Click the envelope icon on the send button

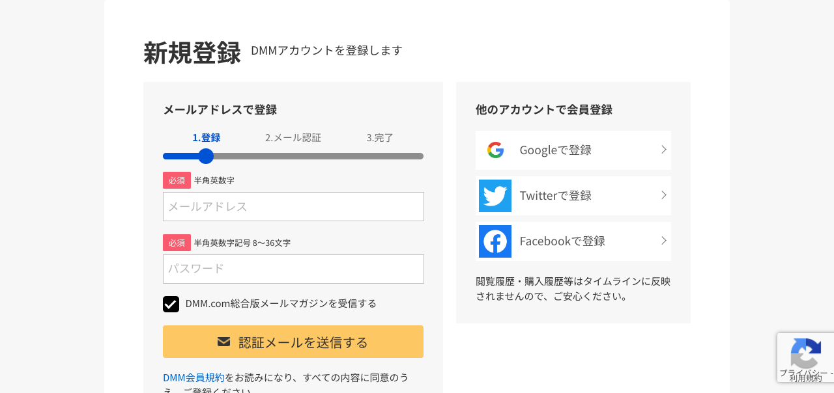[224, 341]
